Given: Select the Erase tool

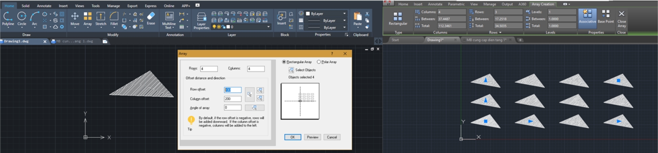Looking at the screenshot, I should pos(151,18).
